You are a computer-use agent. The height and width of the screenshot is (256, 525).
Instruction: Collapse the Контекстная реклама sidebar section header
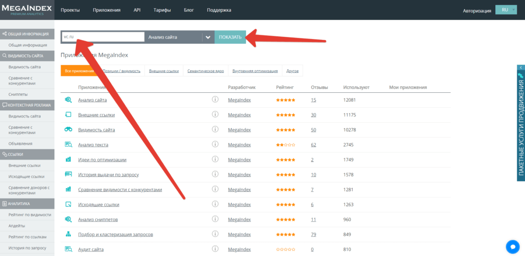pyautogui.click(x=27, y=105)
